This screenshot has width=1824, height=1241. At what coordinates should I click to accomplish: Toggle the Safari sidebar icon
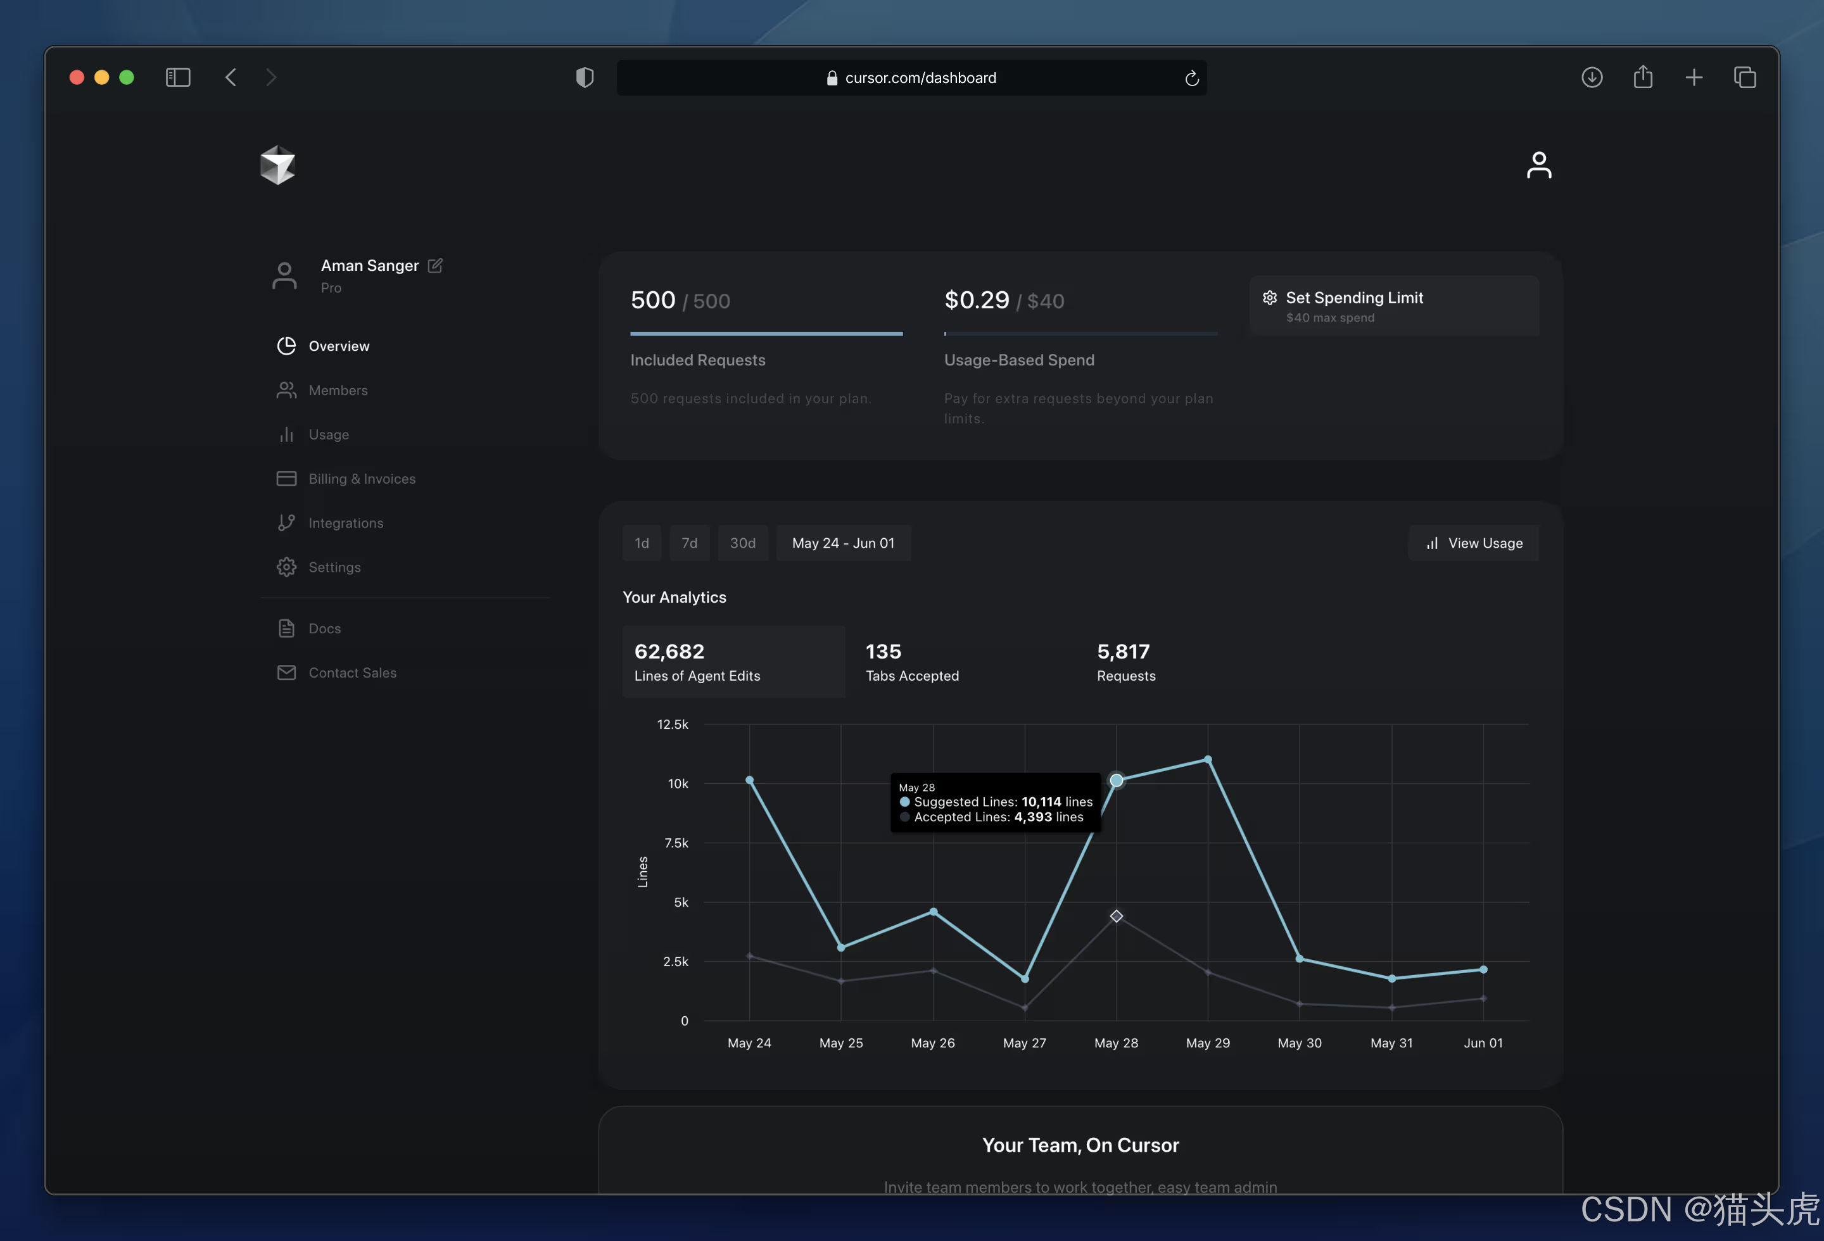point(178,77)
